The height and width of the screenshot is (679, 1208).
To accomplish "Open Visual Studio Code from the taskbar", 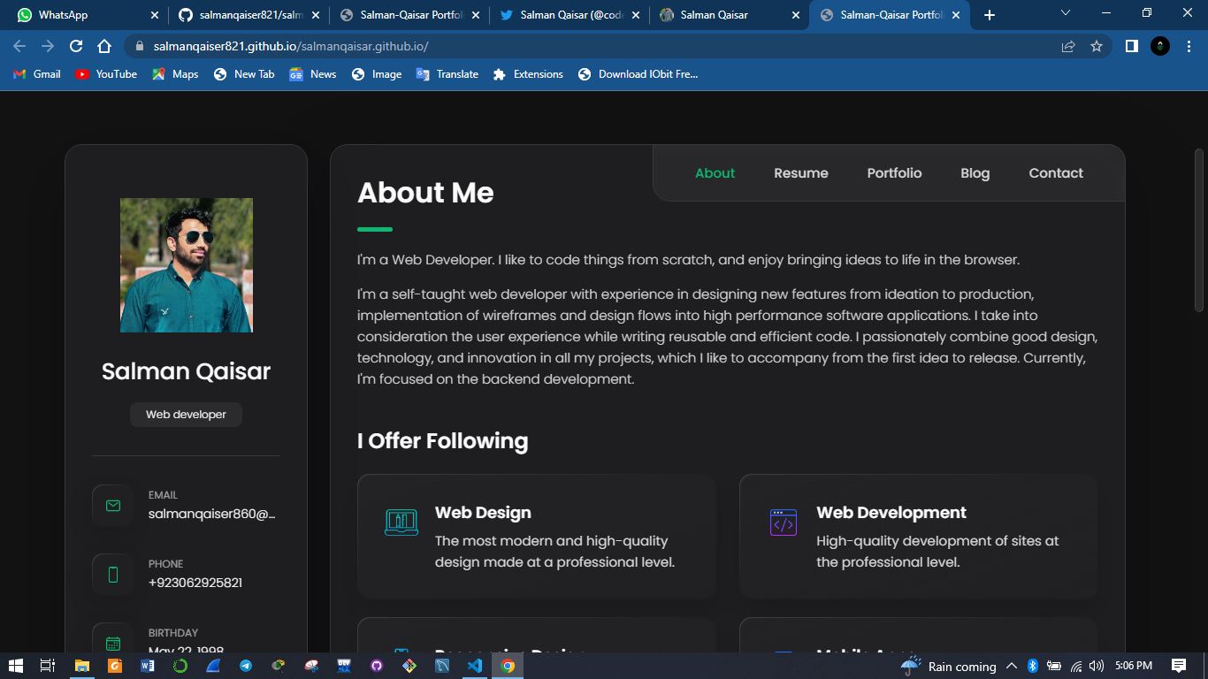I will [474, 666].
